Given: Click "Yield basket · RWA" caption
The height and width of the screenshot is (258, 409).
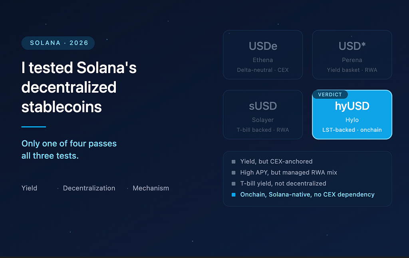Looking at the screenshot, I should tap(352, 70).
